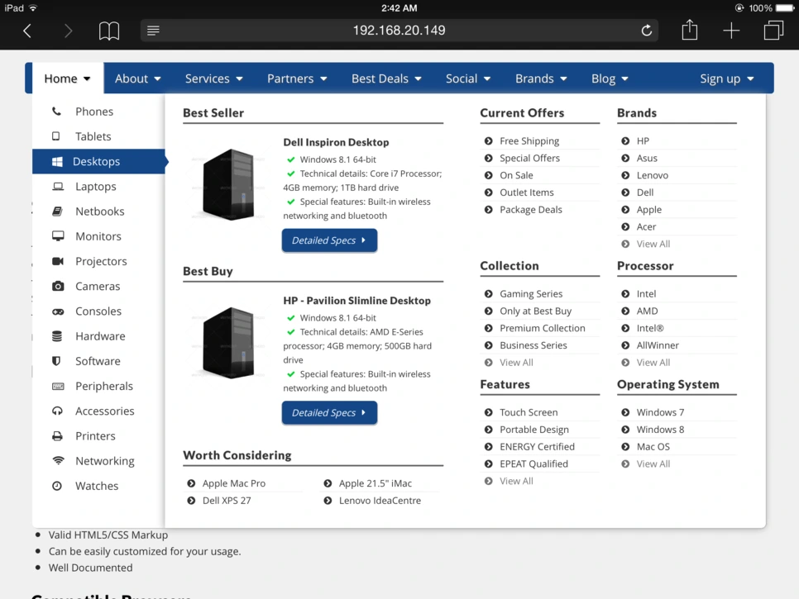The image size is (799, 599).
Task: Click the Networking wifi icon
Action: tap(59, 460)
